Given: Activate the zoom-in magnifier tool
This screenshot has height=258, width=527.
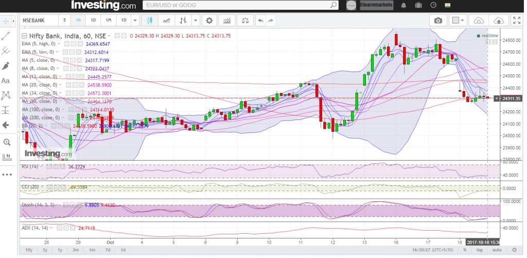Looking at the screenshot, I should tap(6, 142).
